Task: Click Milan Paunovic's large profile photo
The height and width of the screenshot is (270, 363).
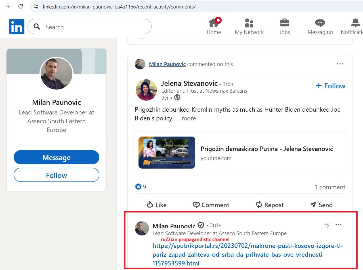Action: (x=56, y=74)
